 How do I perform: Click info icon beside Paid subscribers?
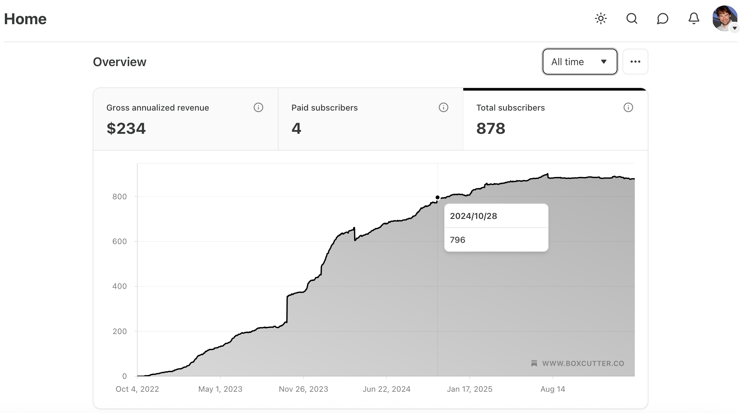pos(443,107)
